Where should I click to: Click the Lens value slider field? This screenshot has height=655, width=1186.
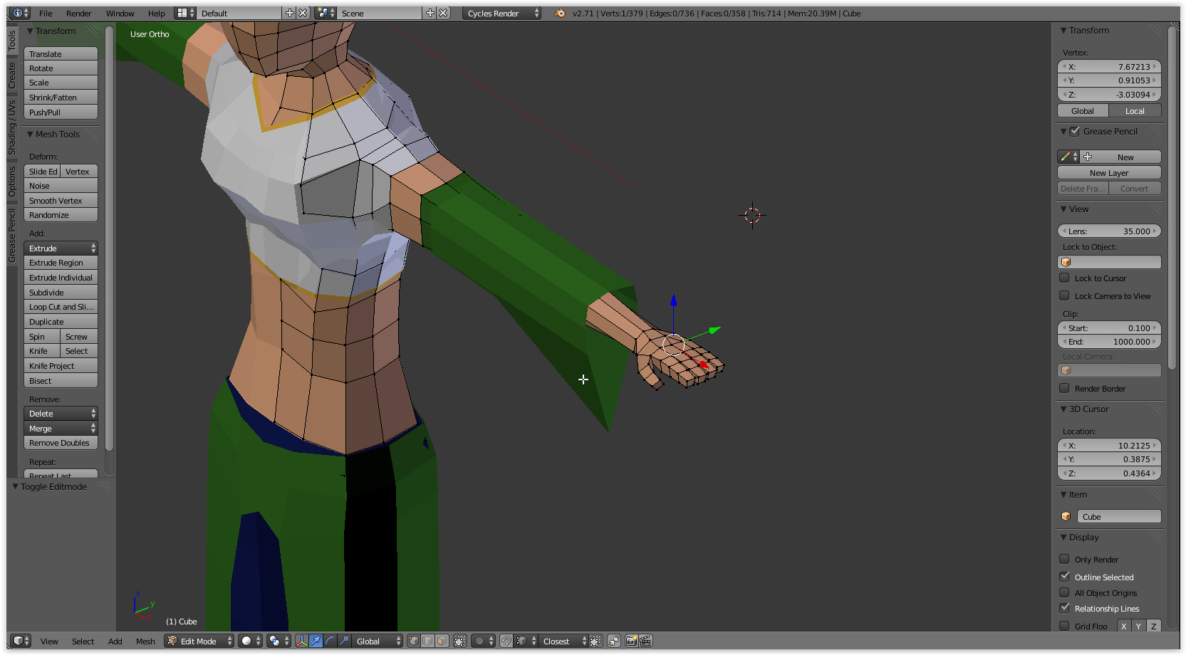[1109, 231]
